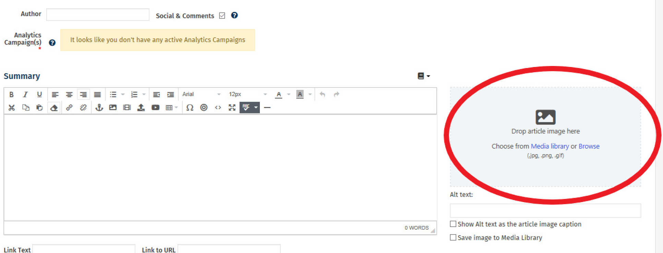
Task: Insert a special character with omega icon
Action: [190, 108]
